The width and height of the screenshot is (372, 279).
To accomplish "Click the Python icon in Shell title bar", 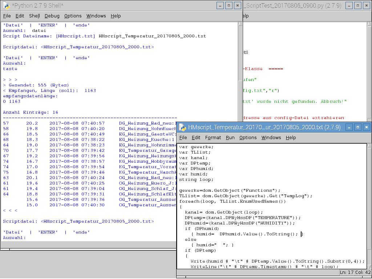I will 6,5.
